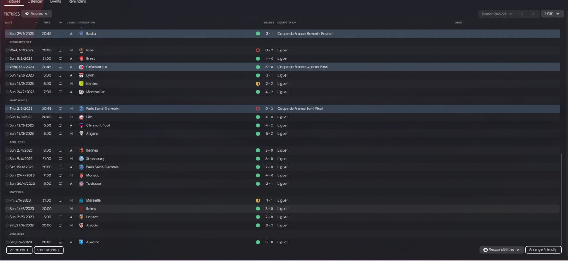Image resolution: width=568 pixels, height=261 pixels.
Task: Click the Paris Saint-Germain crest in semi final row
Action: (x=81, y=109)
